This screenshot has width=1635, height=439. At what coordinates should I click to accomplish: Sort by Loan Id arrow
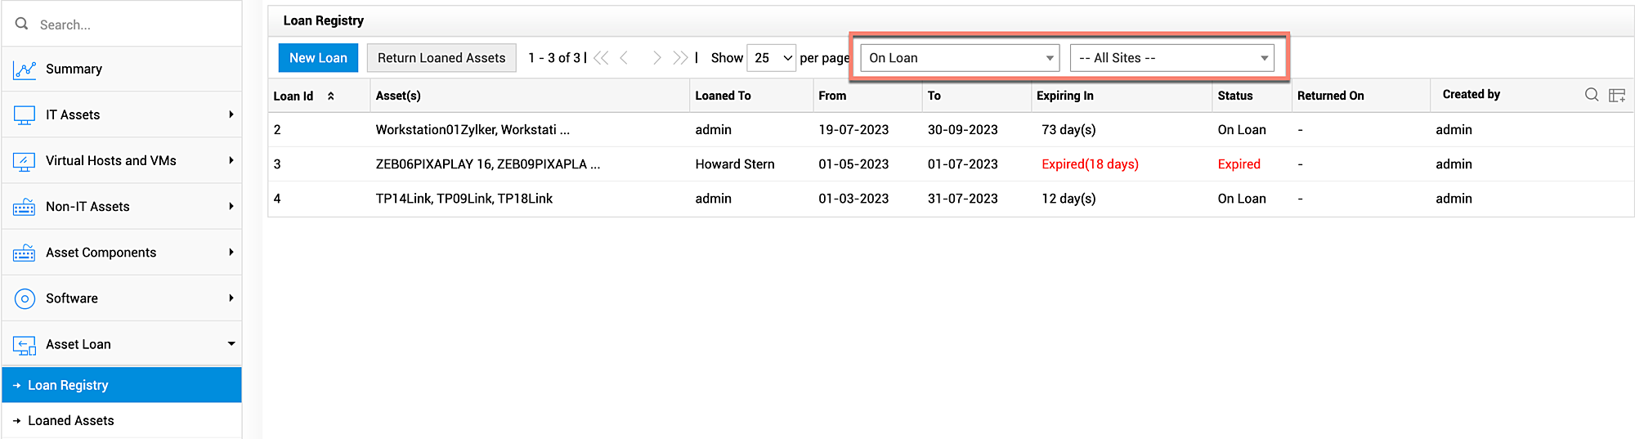click(331, 96)
